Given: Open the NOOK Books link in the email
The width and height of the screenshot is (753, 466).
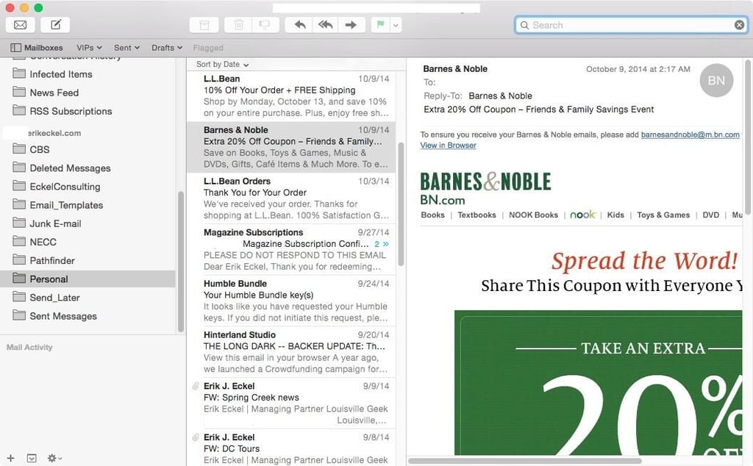Looking at the screenshot, I should pos(533,215).
